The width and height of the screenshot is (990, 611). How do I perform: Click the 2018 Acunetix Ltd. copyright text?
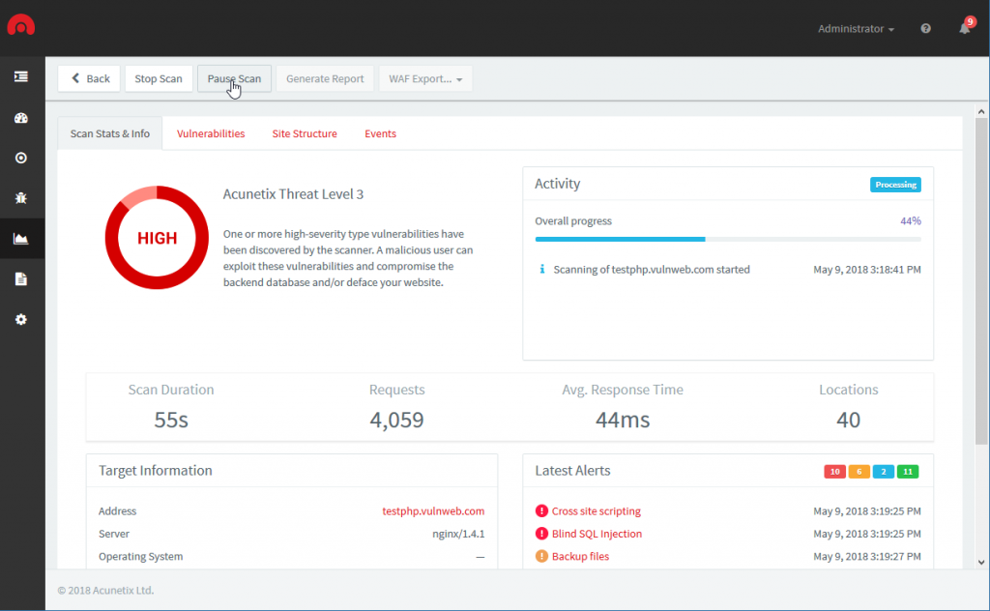105,591
